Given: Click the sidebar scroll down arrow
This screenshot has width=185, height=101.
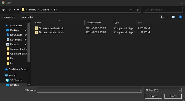Looking at the screenshot, I should [x=29, y=85].
